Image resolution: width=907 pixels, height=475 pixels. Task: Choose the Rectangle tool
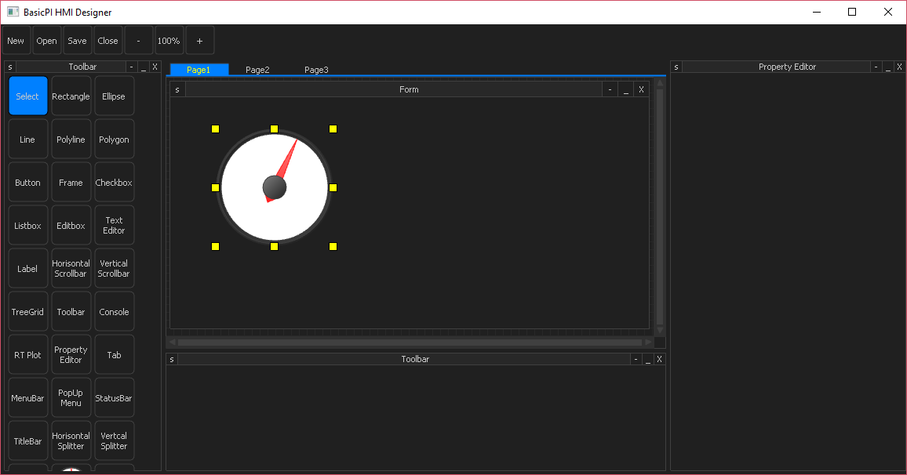pos(71,96)
